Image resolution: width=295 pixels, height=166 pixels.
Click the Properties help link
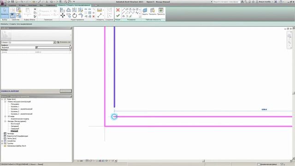point(10,91)
